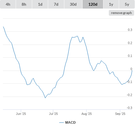Switch chart to 1y range
The width and height of the screenshot is (135, 130).
click(111, 4)
